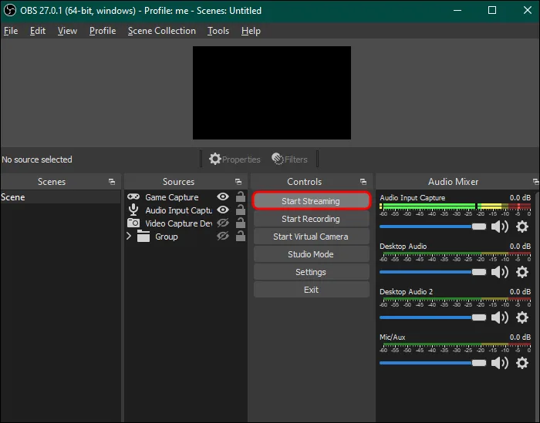
Task: Click Desktop Audio volume slider
Action: click(433, 272)
